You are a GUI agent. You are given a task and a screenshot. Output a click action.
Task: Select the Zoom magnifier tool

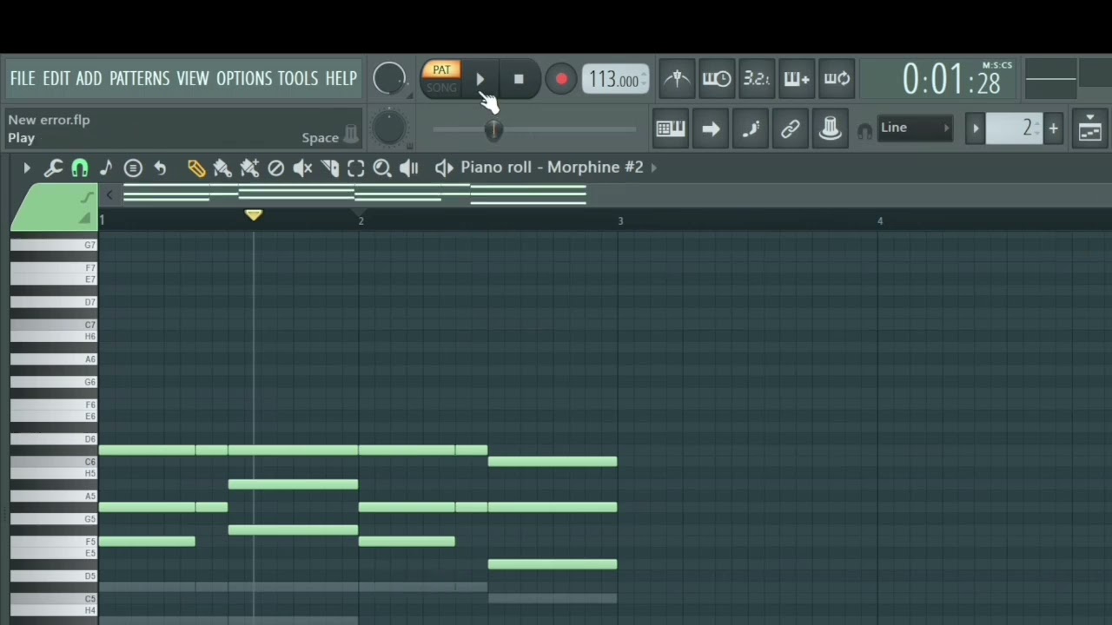point(382,168)
